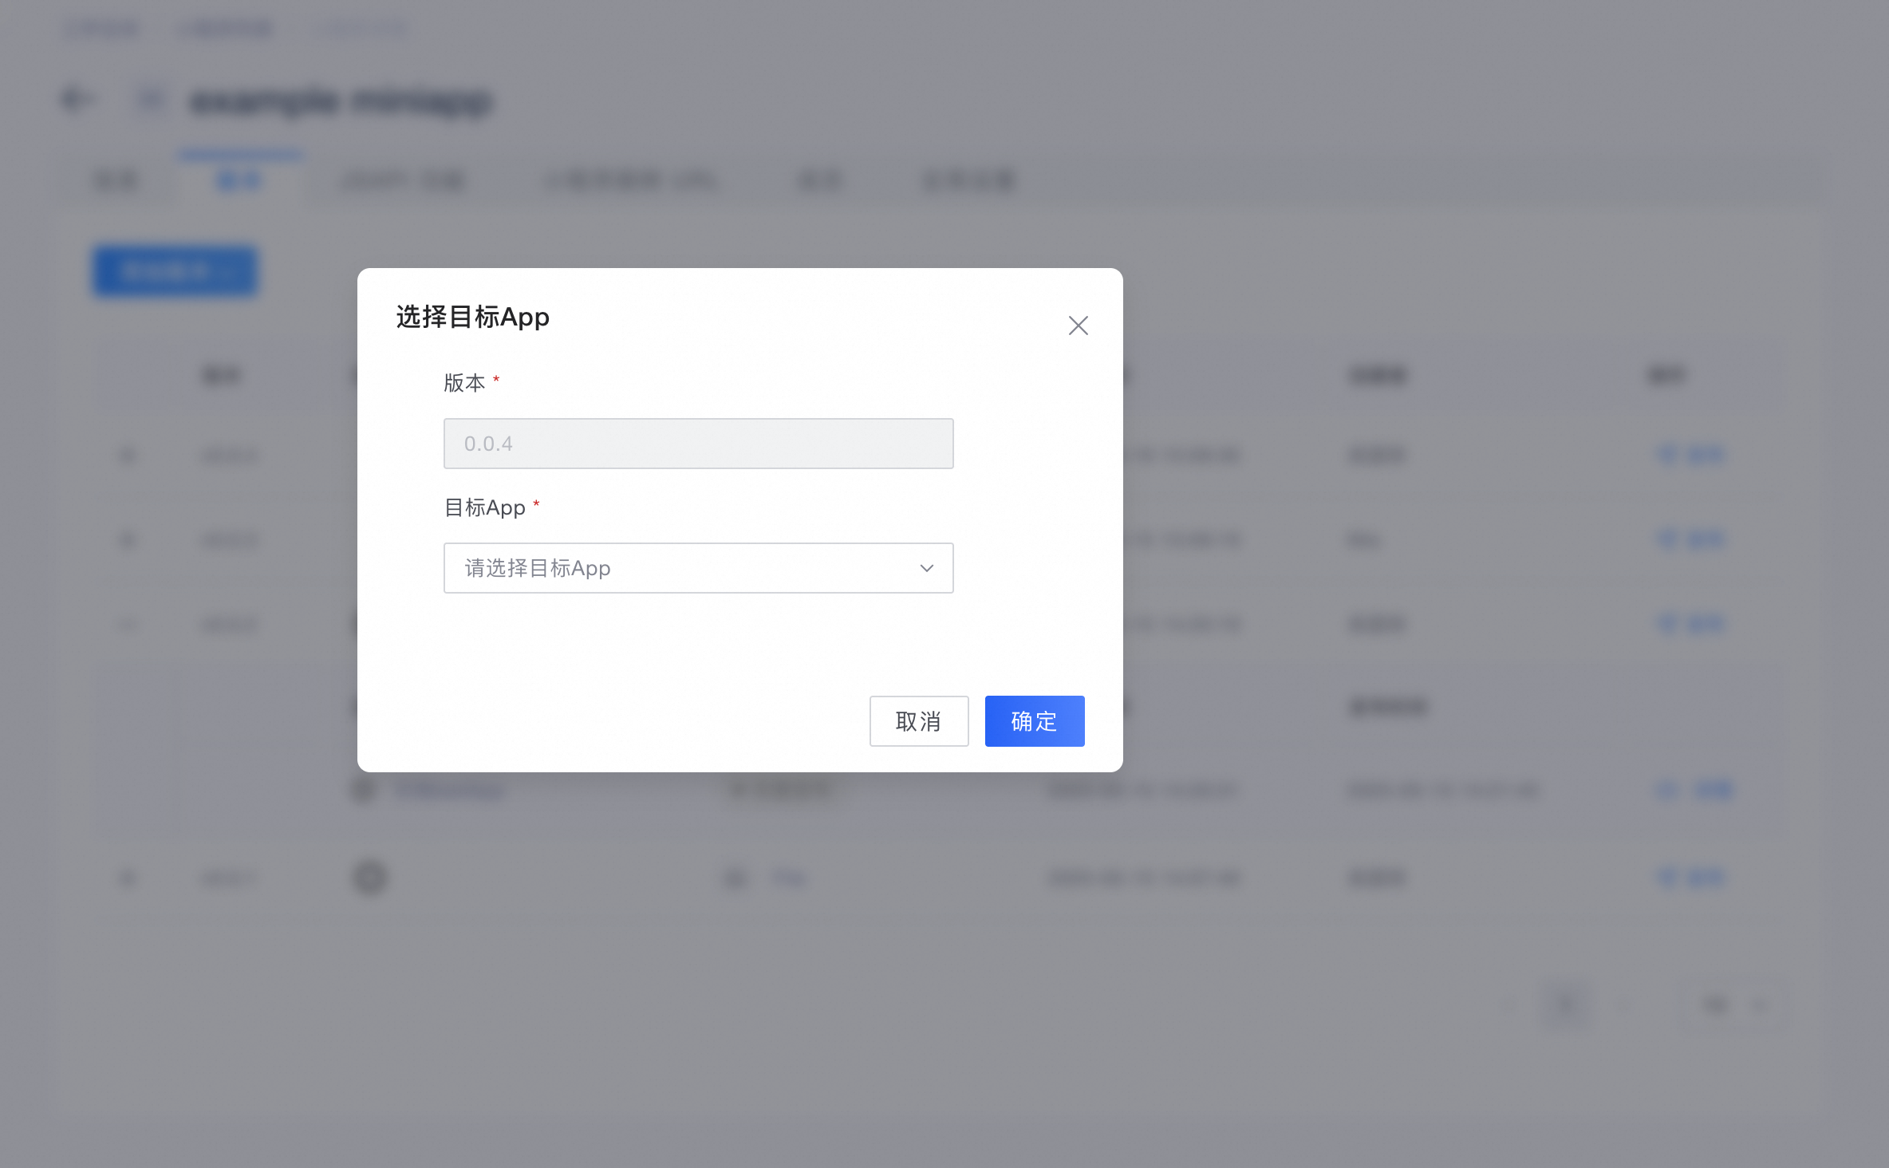Open the 请选择目标App dropdown field
The image size is (1889, 1168).
click(697, 568)
